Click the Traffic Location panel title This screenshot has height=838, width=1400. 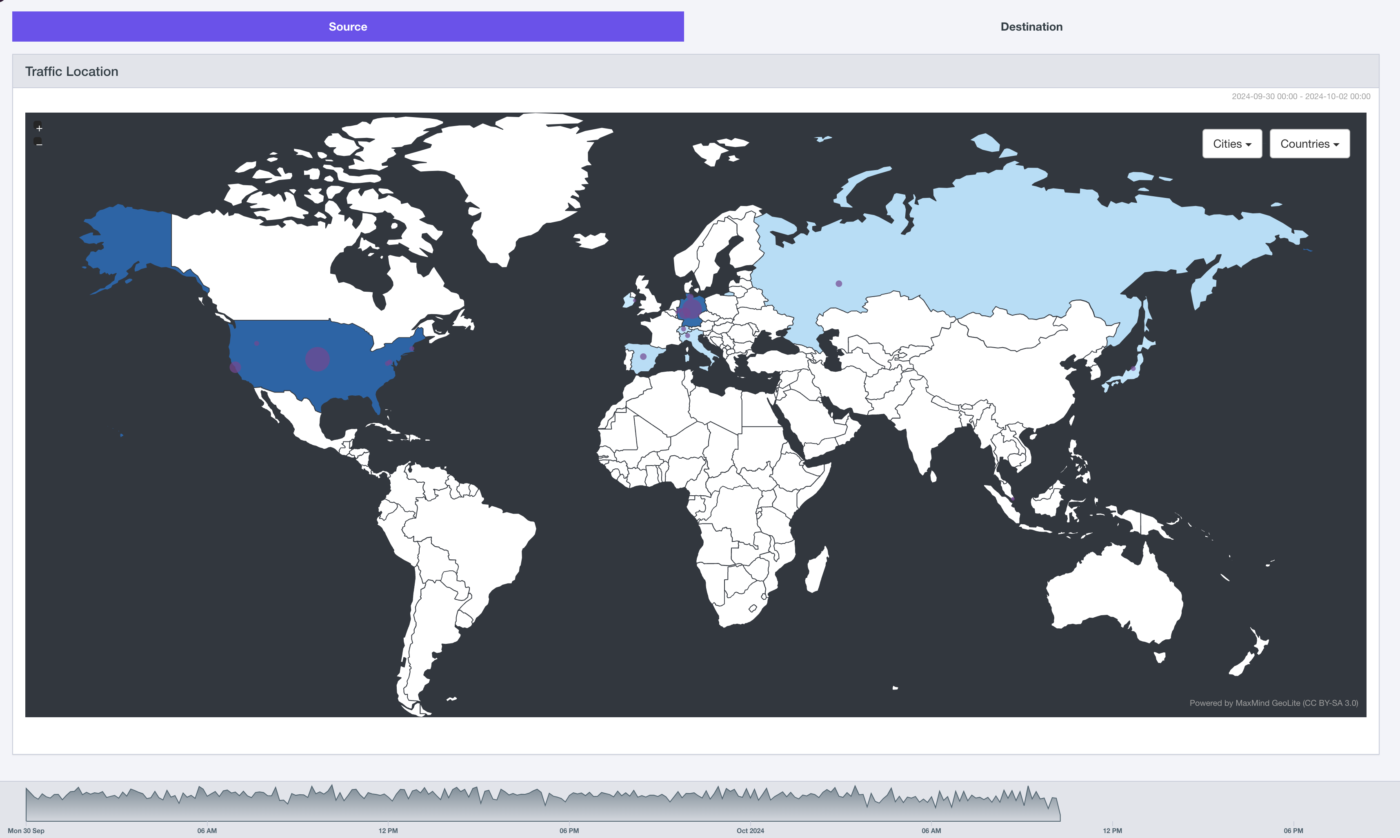click(x=72, y=72)
